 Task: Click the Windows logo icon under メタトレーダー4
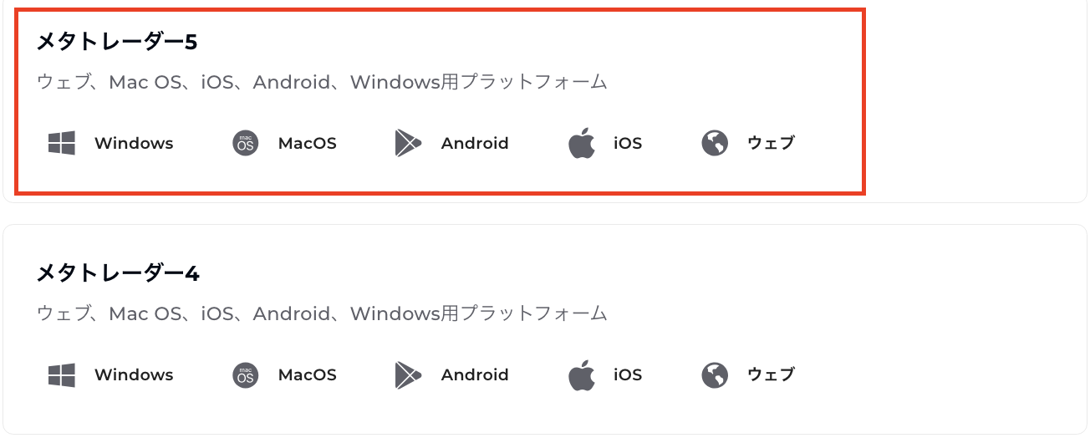[x=62, y=374]
